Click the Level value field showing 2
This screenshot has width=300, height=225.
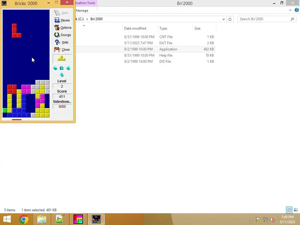click(62, 86)
